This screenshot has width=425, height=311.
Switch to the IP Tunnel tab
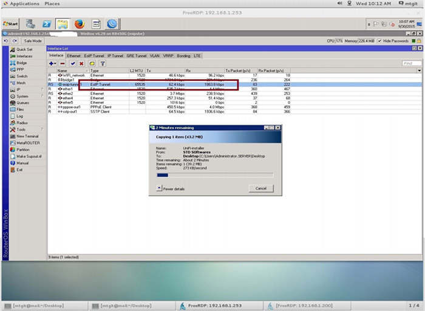pyautogui.click(x=115, y=56)
